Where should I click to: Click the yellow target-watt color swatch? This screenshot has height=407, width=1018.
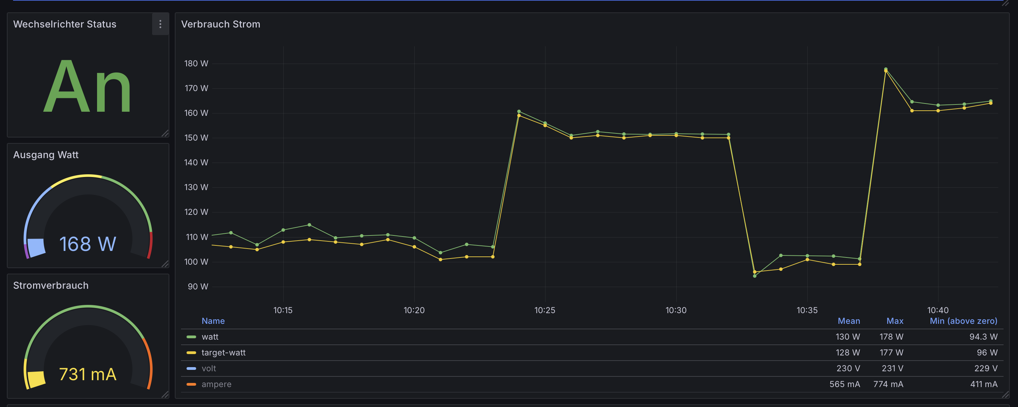point(191,353)
